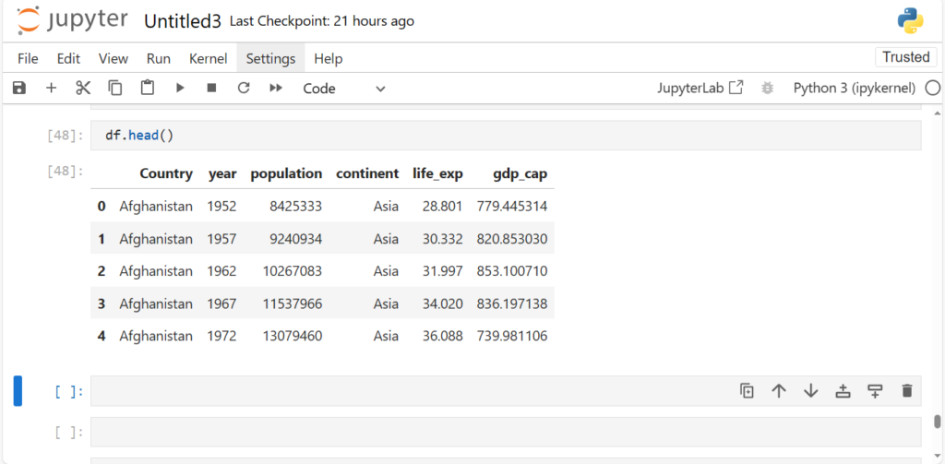
Task: Click the Trusted notebook button
Action: point(905,57)
